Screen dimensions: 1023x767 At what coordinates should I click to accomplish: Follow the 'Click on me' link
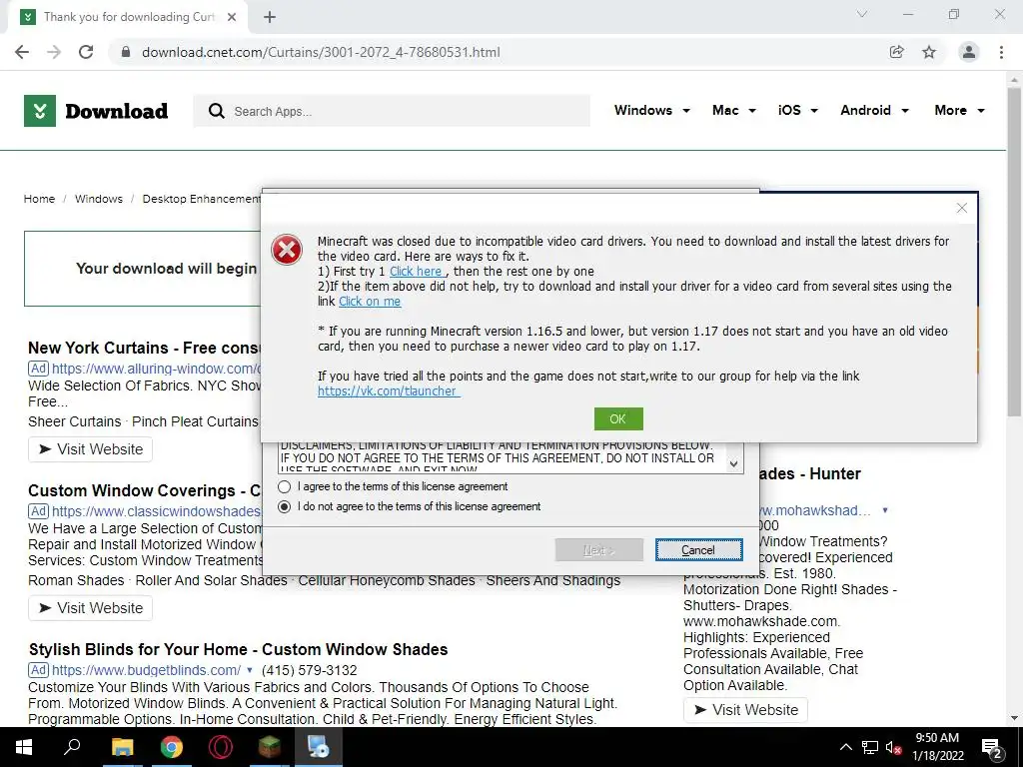coord(370,302)
